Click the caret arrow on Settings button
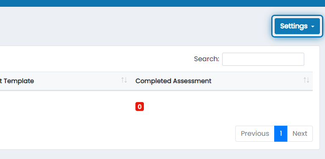This screenshot has height=159, width=325. click(x=313, y=27)
